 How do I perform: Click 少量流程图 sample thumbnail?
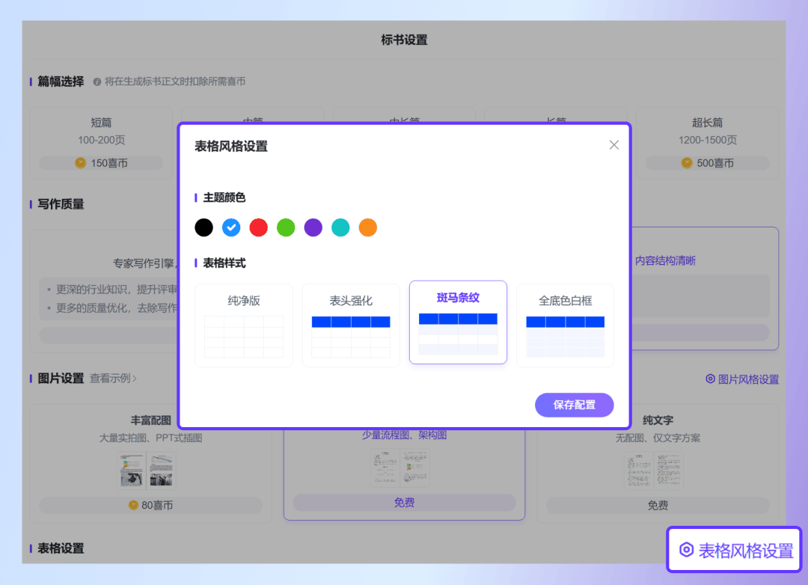tap(400, 468)
